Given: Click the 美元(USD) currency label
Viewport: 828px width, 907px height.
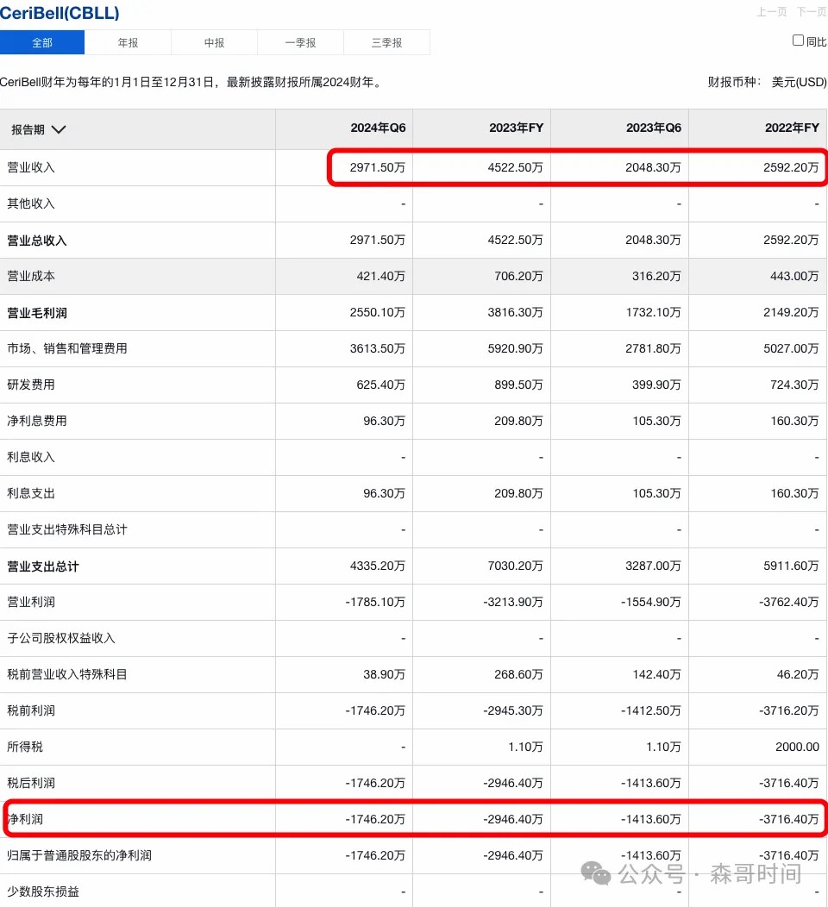Looking at the screenshot, I should coord(799,82).
